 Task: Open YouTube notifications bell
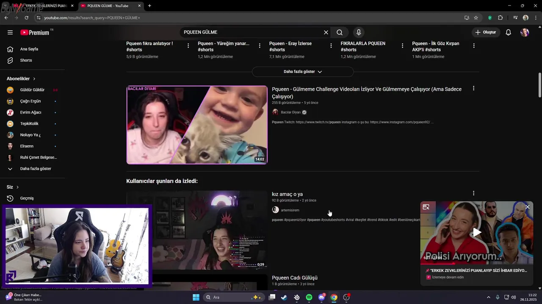[x=509, y=33]
